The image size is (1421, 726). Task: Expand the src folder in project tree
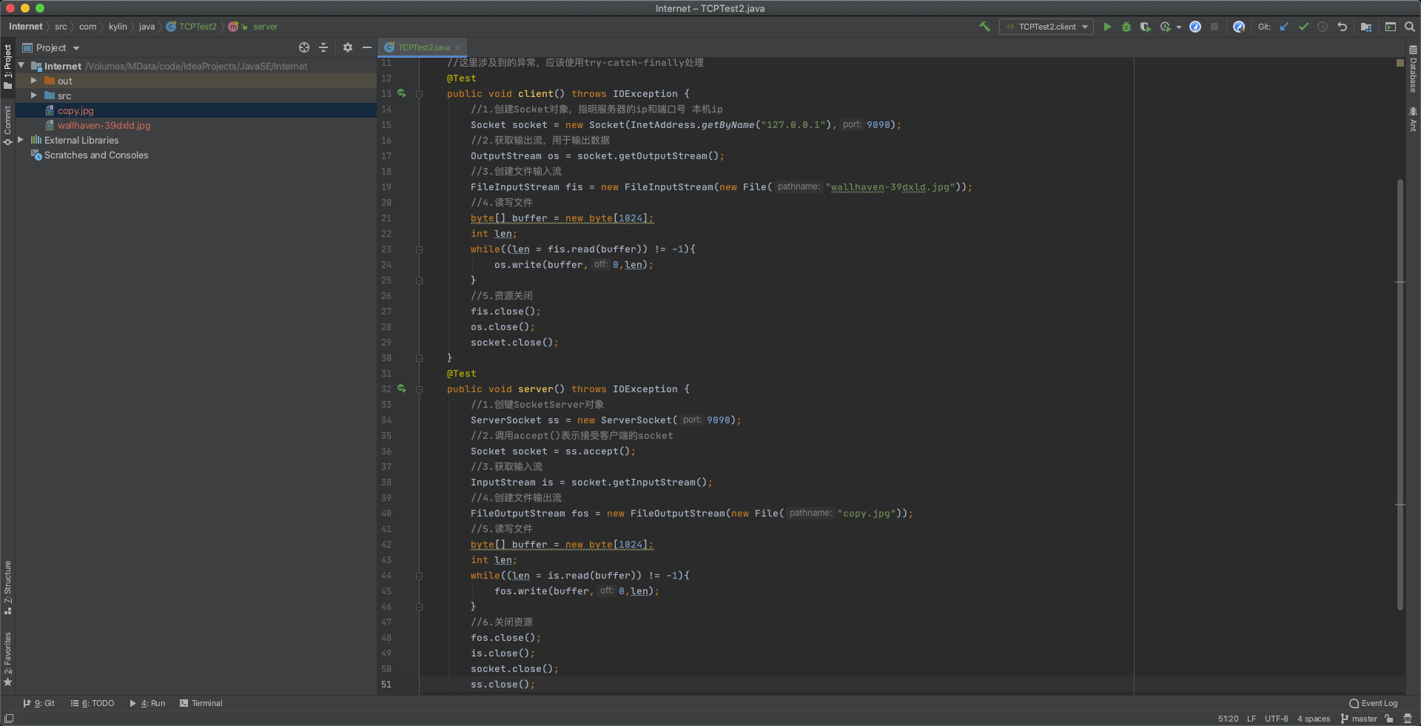point(34,95)
